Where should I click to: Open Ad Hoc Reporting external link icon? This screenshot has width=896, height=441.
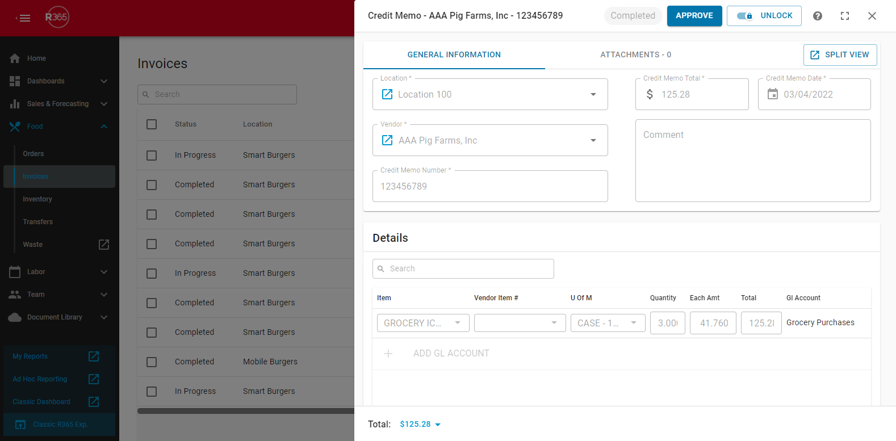[x=94, y=379]
